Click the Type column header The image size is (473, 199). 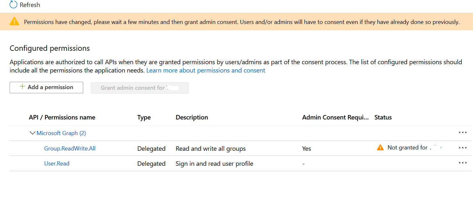(x=144, y=117)
